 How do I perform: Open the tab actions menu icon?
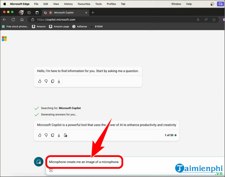click(x=37, y=13)
